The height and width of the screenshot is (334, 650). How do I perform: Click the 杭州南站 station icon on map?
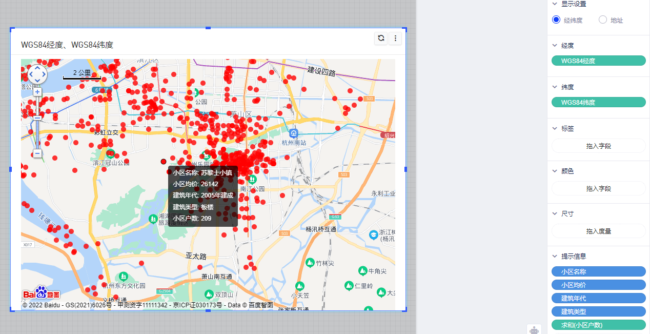tap(293, 133)
